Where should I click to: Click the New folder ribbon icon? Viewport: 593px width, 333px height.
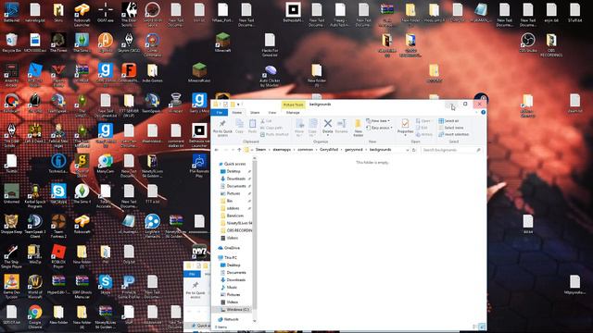(358, 128)
